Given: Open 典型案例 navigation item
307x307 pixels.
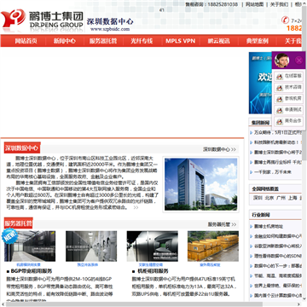Looking at the screenshot, I should [258, 41].
